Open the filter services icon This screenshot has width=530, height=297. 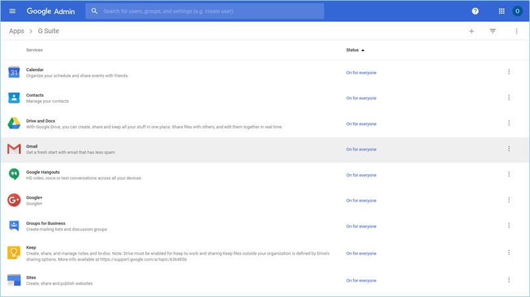pyautogui.click(x=492, y=31)
